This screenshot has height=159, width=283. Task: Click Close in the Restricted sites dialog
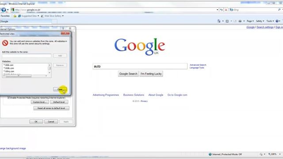coord(60,89)
